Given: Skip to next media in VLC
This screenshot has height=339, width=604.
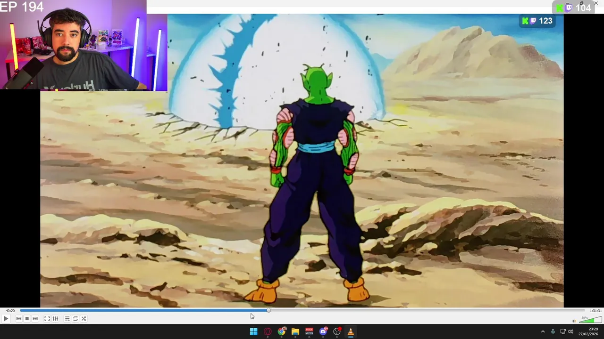Looking at the screenshot, I should tap(35, 319).
